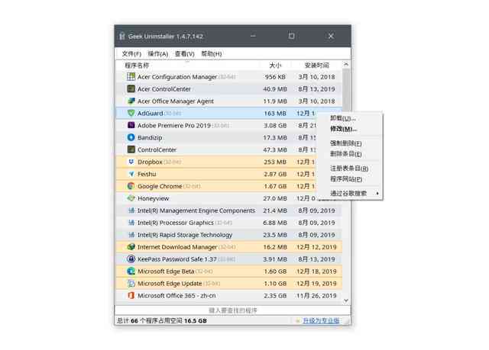Click the Acer Configuration Manager icon
The height and width of the screenshot is (350, 489).
(131, 76)
